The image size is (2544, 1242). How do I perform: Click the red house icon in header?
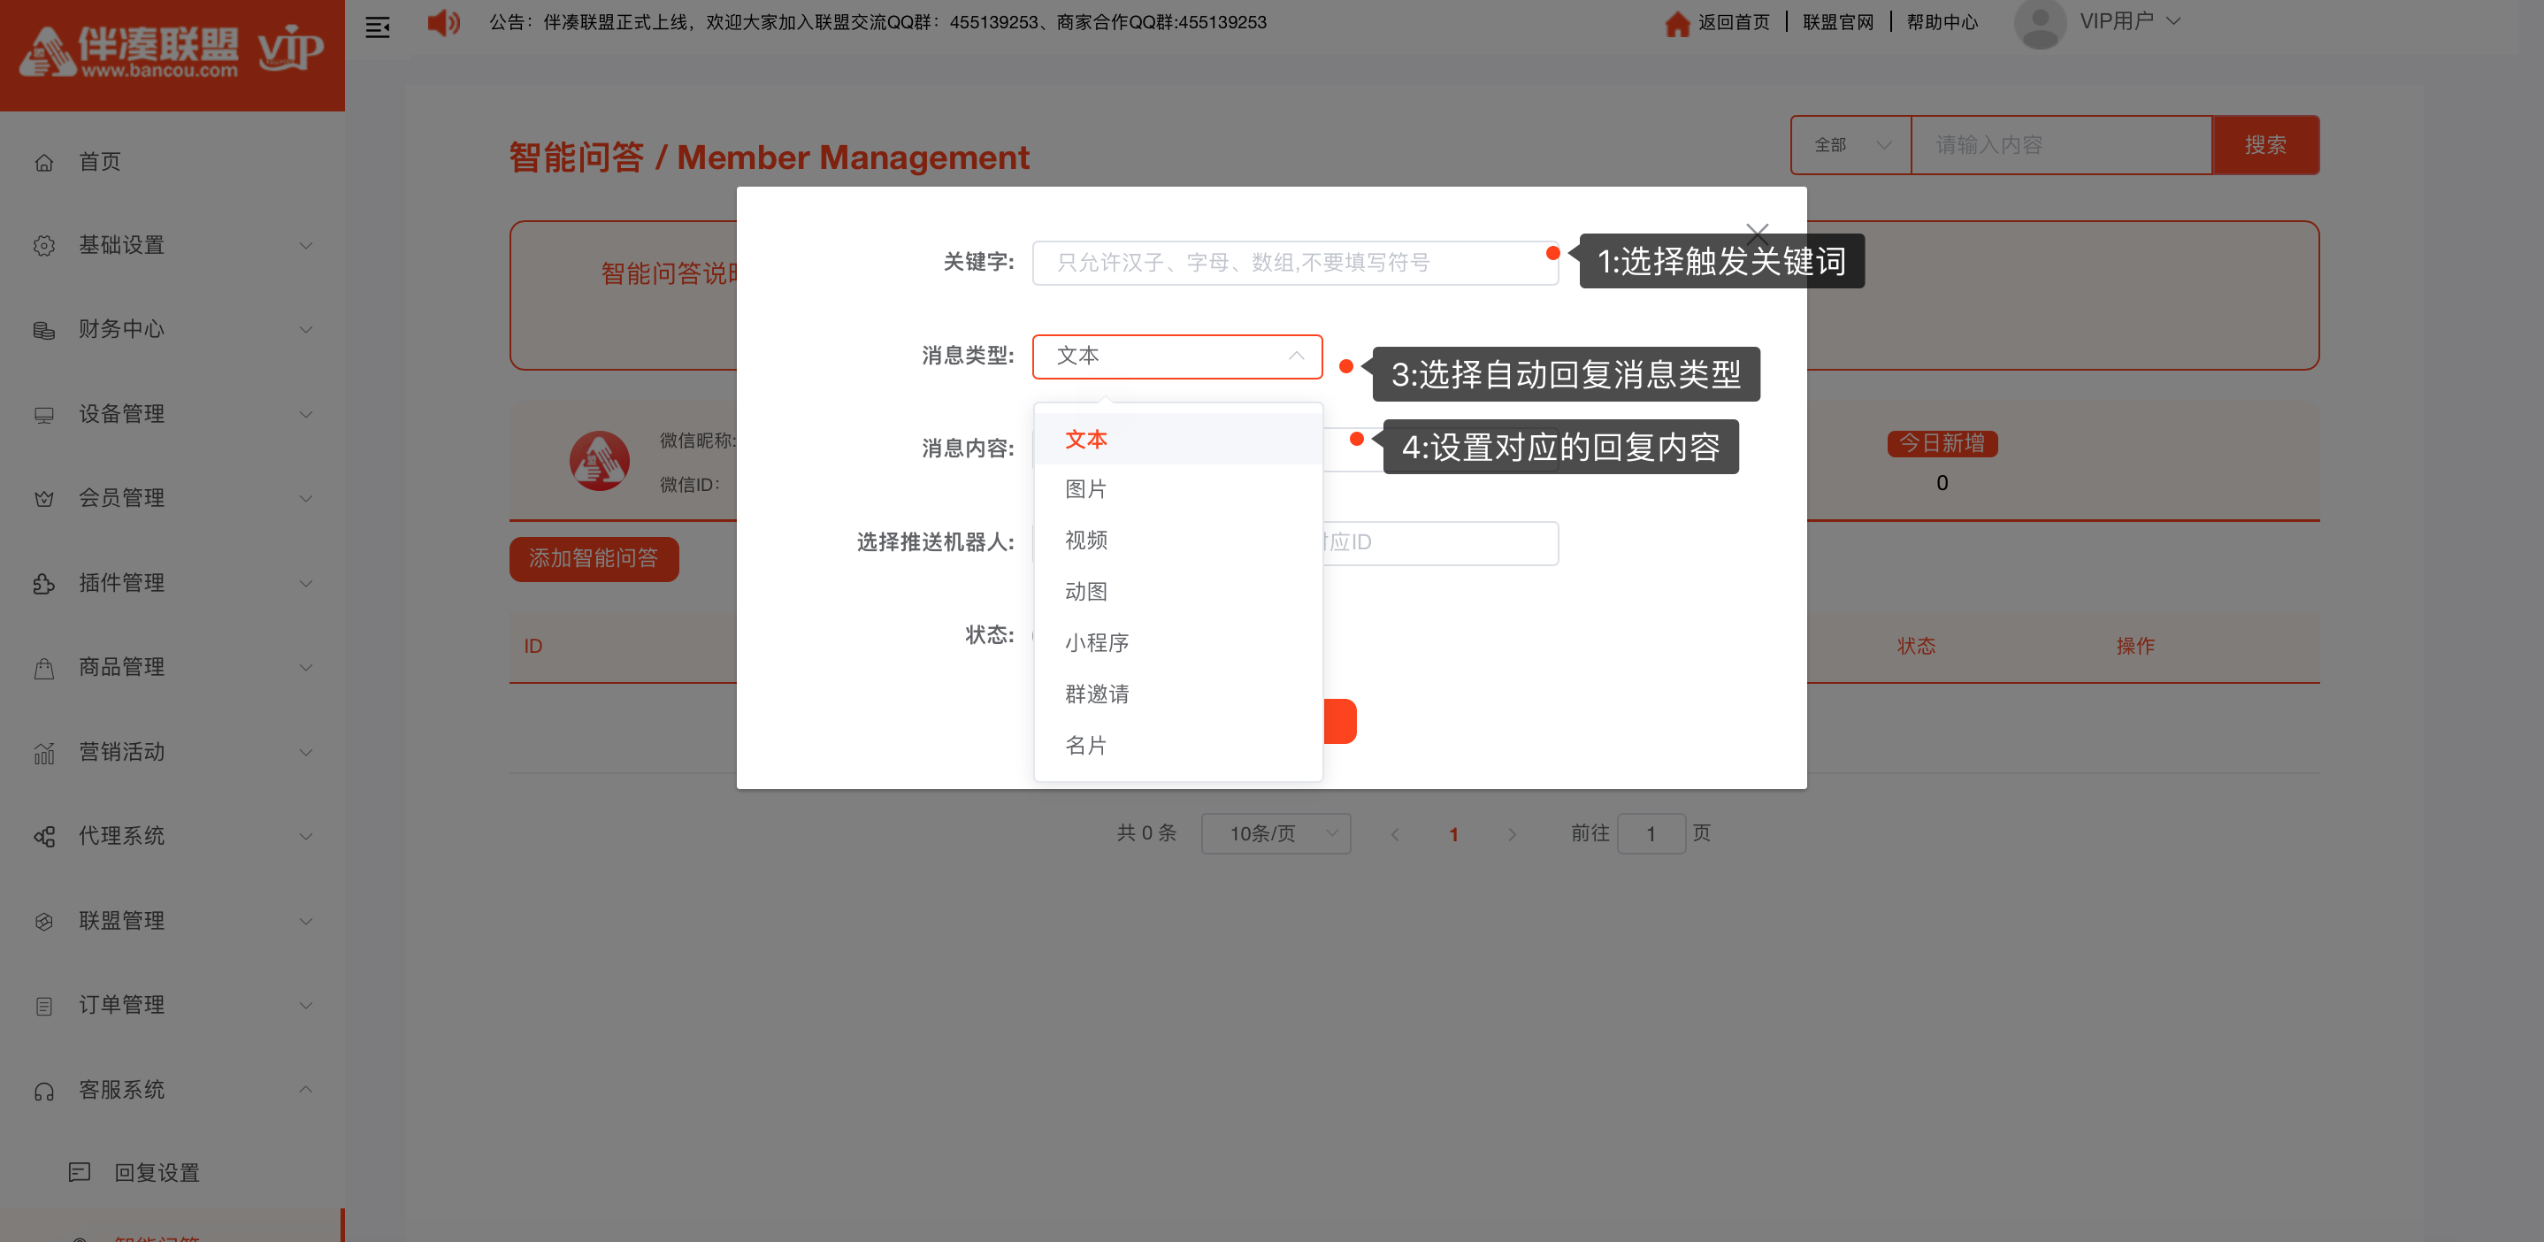point(1677,23)
